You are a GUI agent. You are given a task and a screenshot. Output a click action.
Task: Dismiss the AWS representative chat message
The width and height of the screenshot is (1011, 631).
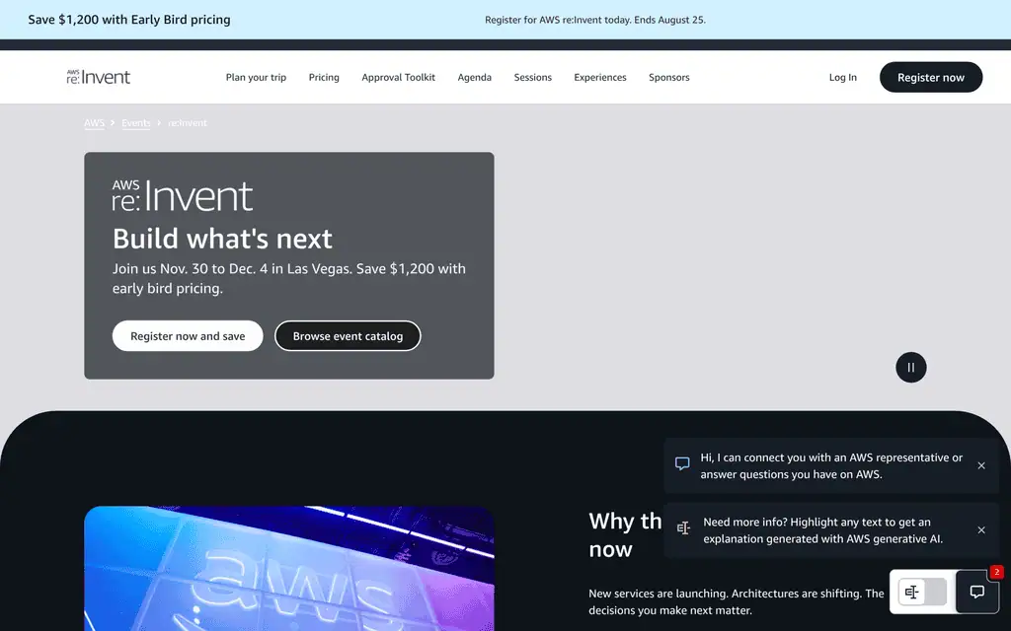981,465
